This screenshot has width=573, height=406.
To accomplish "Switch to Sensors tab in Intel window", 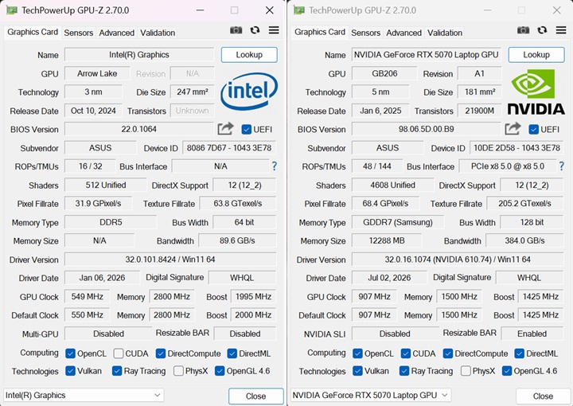I will 79,33.
